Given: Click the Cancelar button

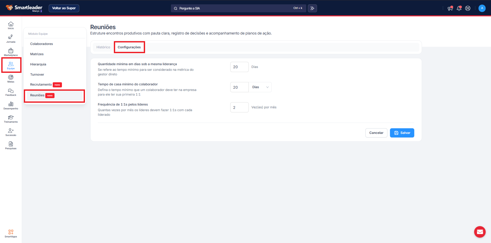Looking at the screenshot, I should coord(376,133).
